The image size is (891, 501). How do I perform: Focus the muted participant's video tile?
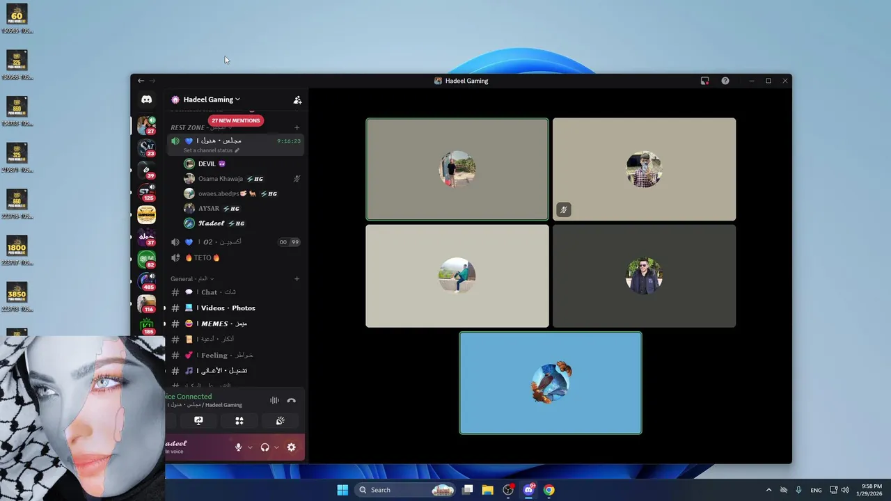click(x=644, y=169)
